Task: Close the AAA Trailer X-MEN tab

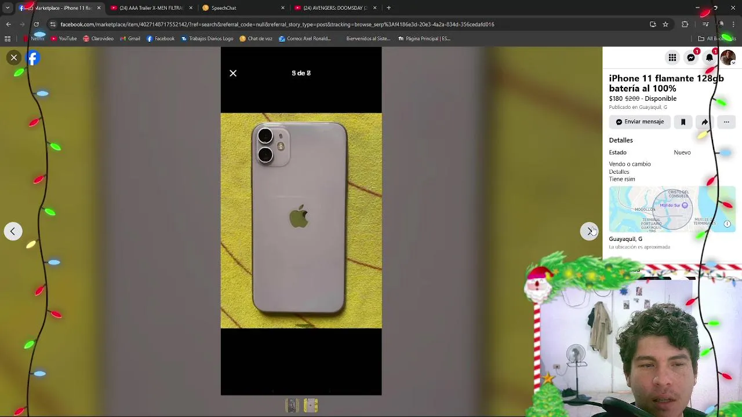Action: 191,8
